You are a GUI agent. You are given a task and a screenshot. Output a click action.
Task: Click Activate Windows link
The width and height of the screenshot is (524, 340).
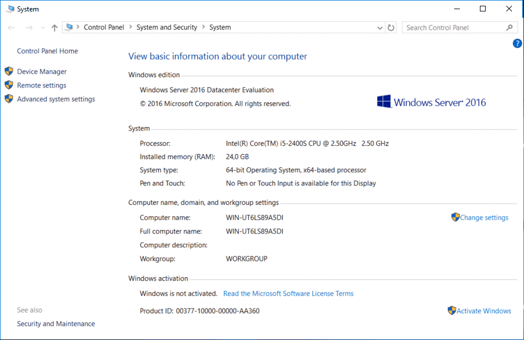483,311
